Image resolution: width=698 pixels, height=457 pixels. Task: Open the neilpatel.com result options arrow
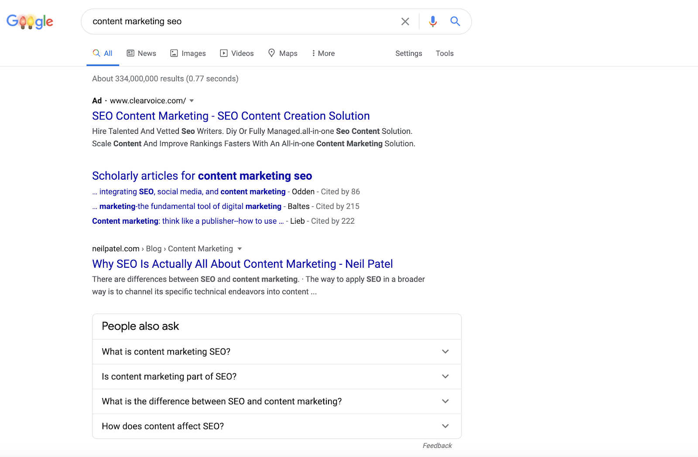tap(240, 249)
